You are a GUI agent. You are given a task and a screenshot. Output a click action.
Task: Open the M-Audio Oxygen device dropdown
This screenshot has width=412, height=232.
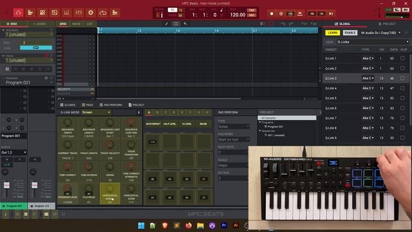coord(380,33)
